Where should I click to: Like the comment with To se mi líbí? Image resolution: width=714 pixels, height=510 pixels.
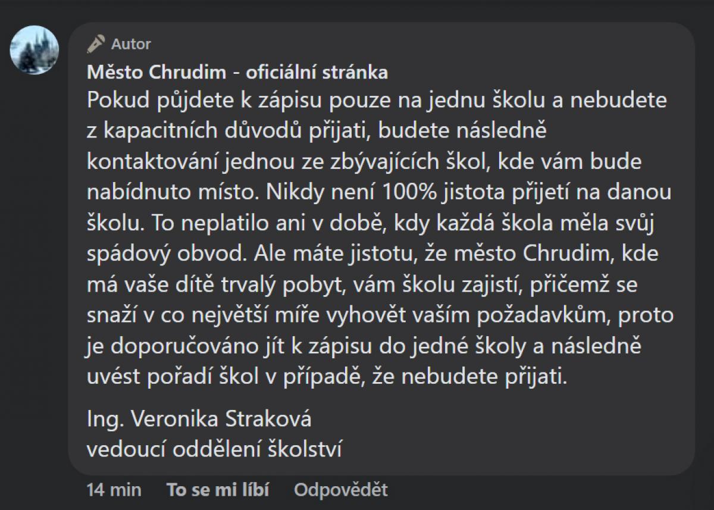click(x=217, y=490)
